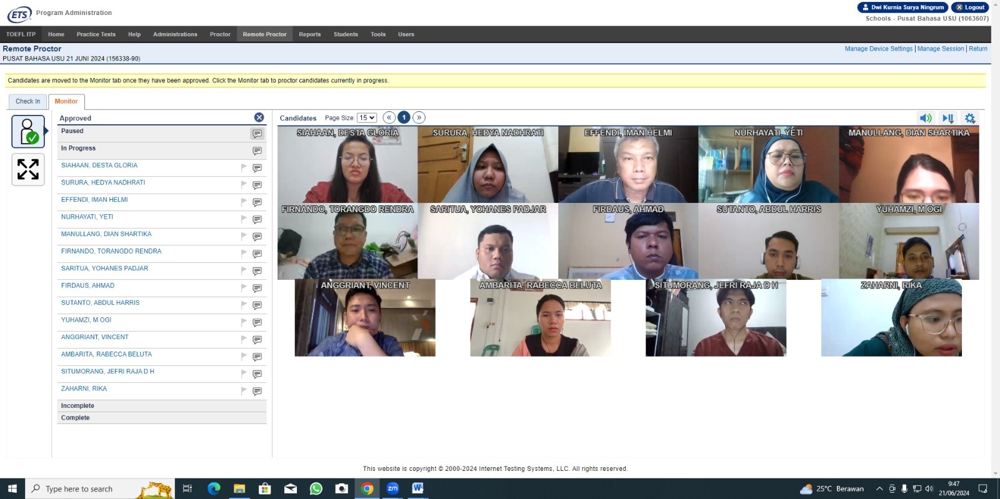The image size is (1000, 499).
Task: Click Manage Device Settings link
Action: [878, 49]
